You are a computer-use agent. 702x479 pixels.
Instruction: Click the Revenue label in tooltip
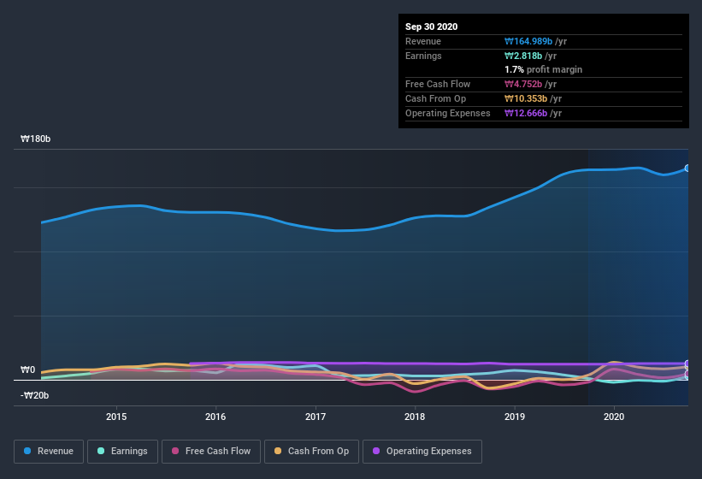coord(423,41)
